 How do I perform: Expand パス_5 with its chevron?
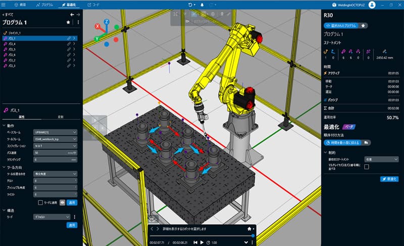(74, 49)
